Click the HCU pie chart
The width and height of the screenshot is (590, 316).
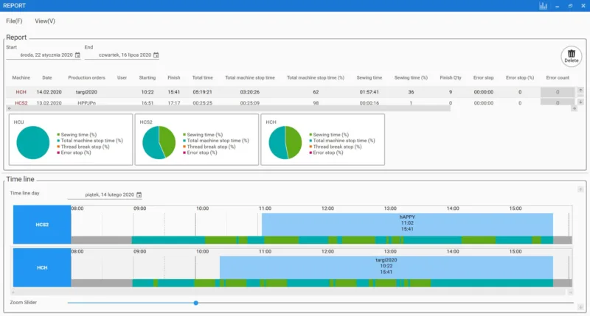[32, 142]
